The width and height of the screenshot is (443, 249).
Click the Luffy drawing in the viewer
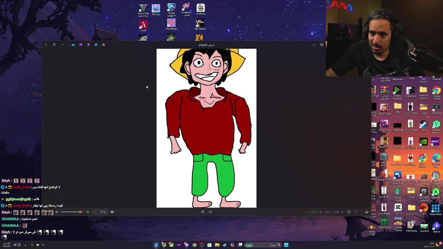click(x=207, y=128)
